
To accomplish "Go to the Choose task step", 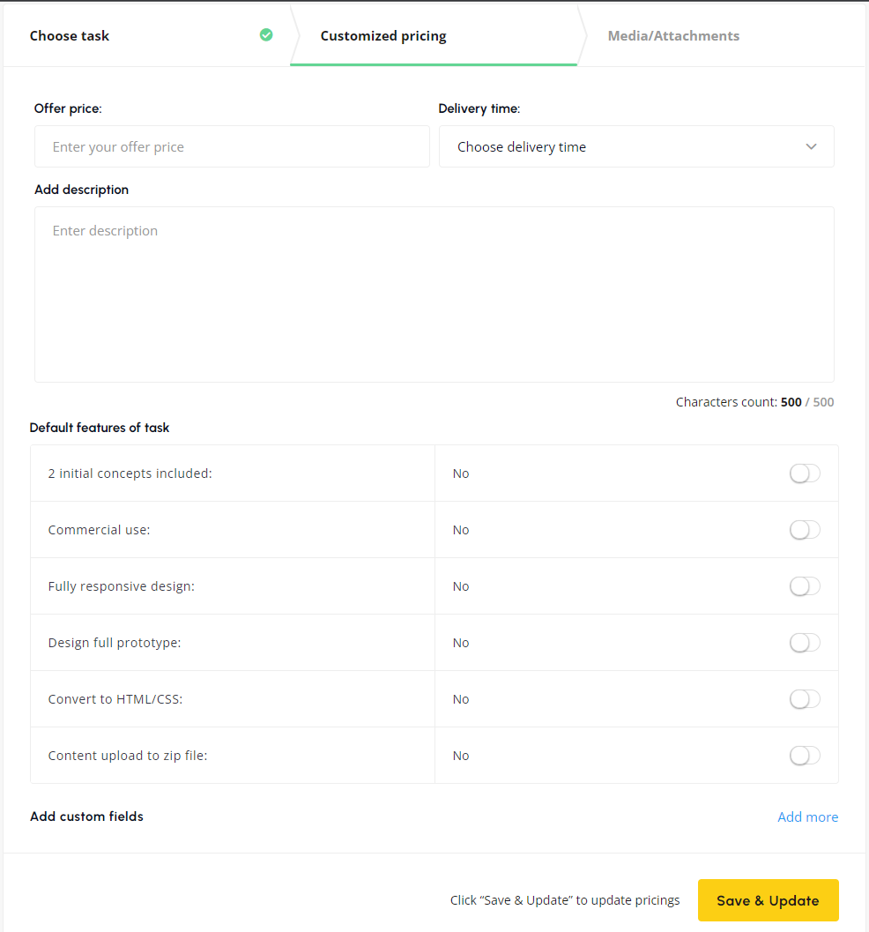I will [x=70, y=36].
